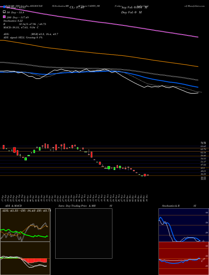Open the blue Stochastics chart panel
This screenshot has height=275, width=209.
pos(184,225)
